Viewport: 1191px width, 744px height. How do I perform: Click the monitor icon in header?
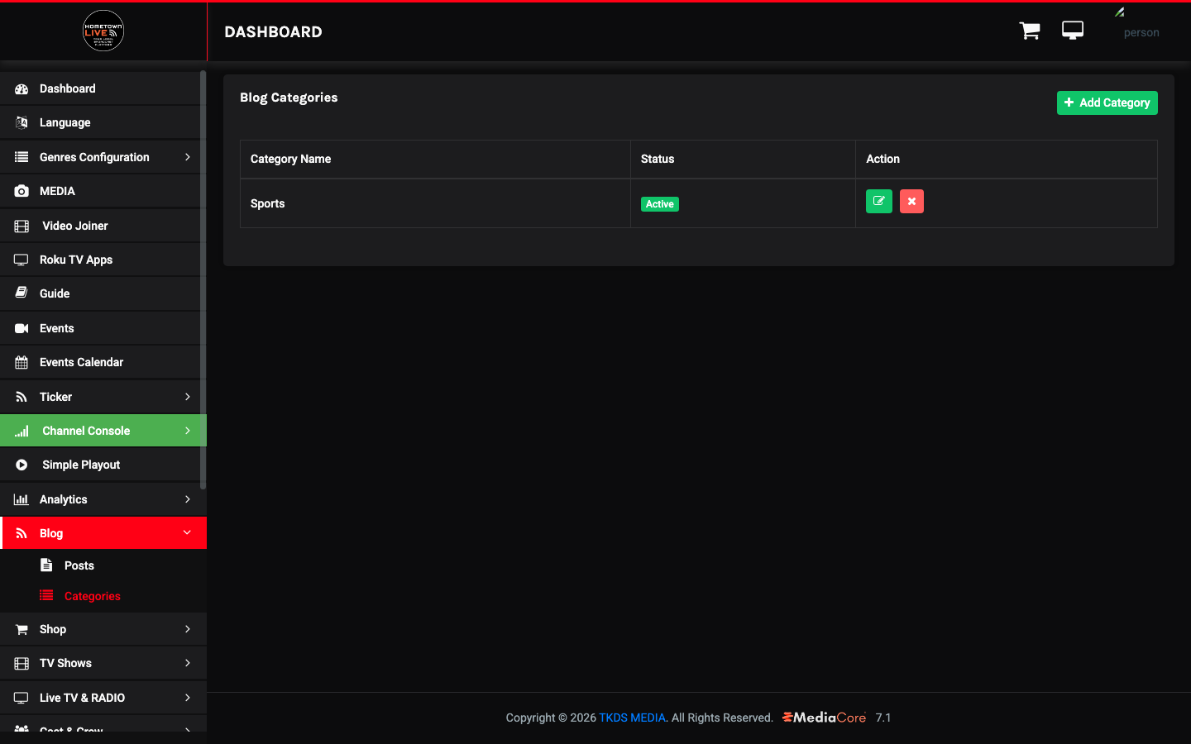[x=1073, y=31]
